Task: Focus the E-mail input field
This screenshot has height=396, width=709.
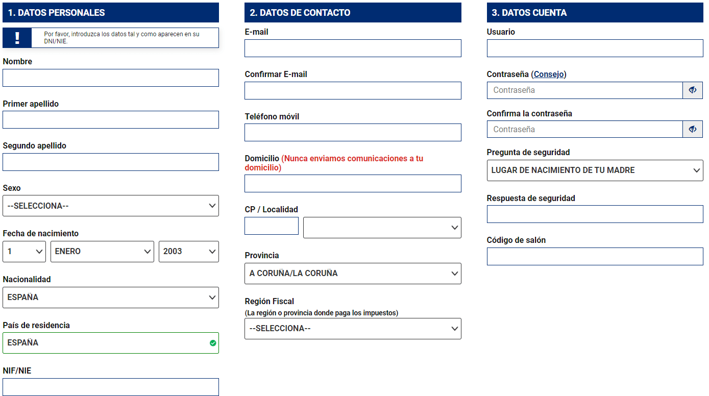Action: 353,48
